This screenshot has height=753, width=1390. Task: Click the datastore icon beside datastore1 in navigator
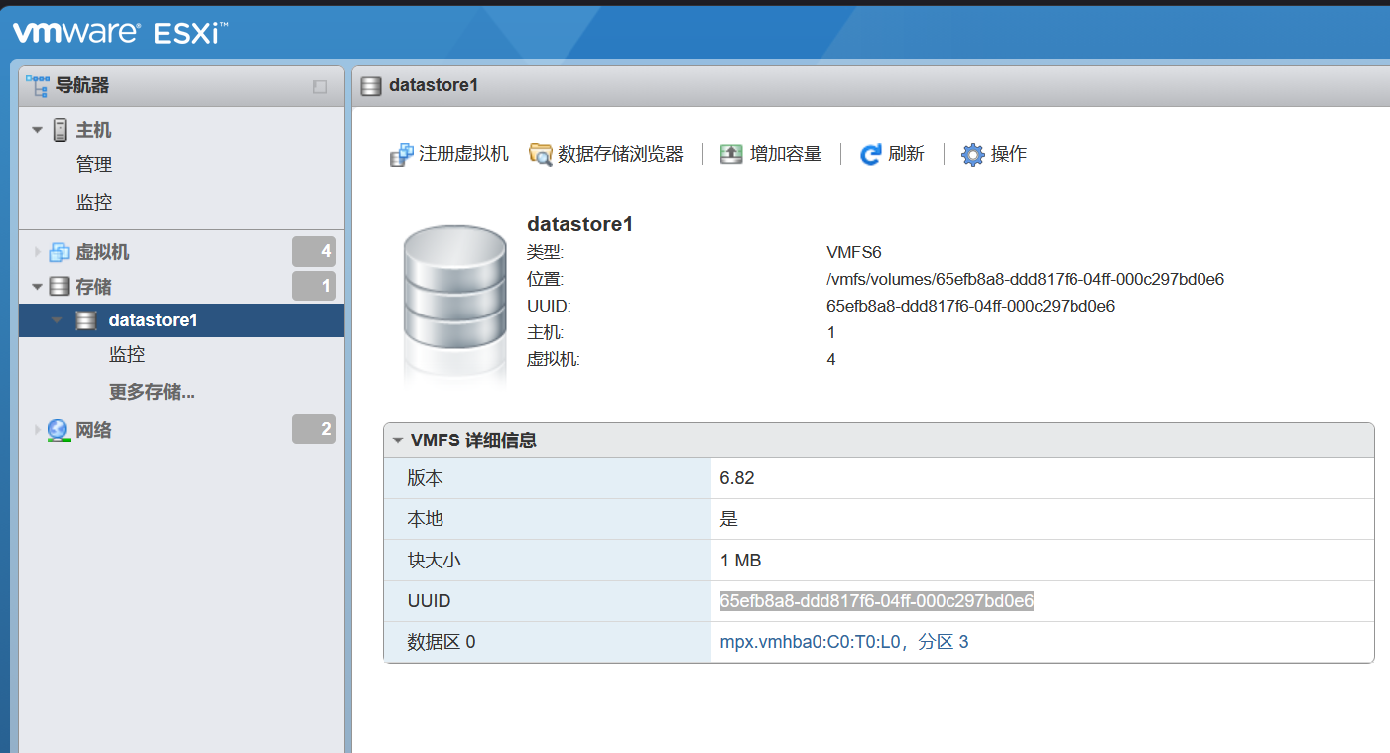(86, 320)
